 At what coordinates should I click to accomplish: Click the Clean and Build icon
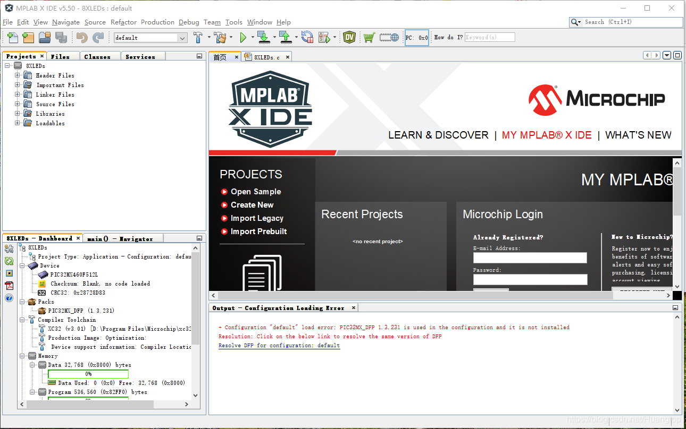[221, 37]
